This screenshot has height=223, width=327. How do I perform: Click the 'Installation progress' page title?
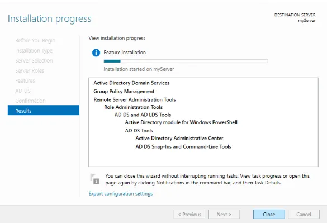coord(49,19)
